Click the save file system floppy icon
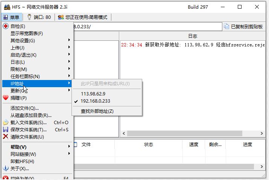The height and width of the screenshot is (180, 269). (x=6, y=129)
